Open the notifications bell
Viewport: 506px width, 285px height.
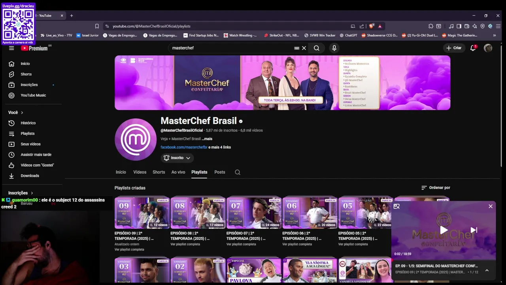pos(473,48)
